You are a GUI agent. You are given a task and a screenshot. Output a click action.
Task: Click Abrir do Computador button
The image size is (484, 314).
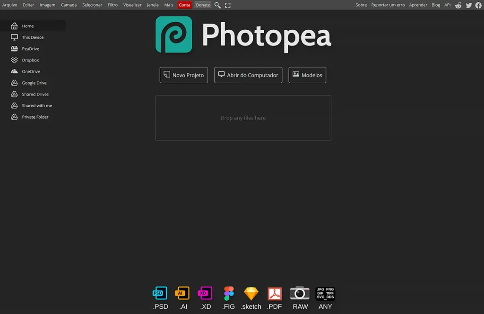pyautogui.click(x=248, y=75)
